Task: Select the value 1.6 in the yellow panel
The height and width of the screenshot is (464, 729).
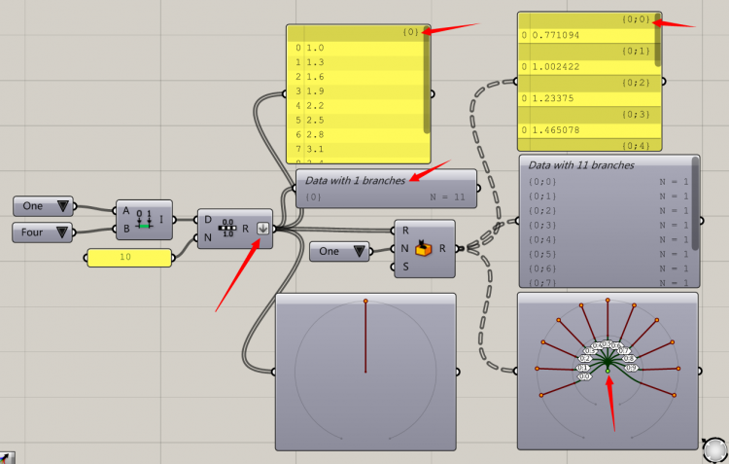Action: pos(315,77)
